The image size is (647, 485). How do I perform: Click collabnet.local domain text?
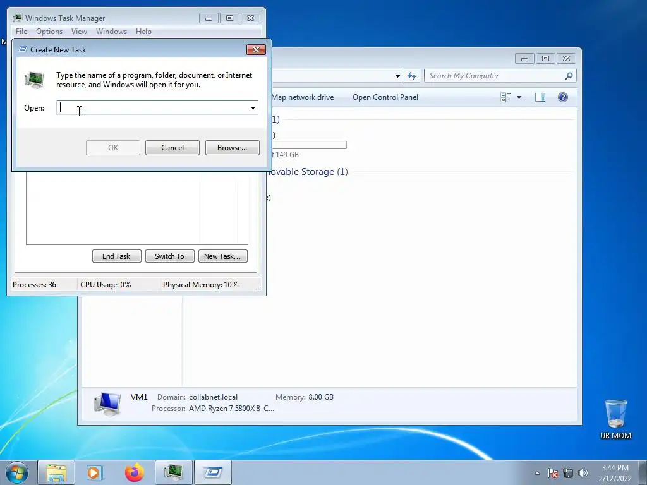[x=214, y=397]
